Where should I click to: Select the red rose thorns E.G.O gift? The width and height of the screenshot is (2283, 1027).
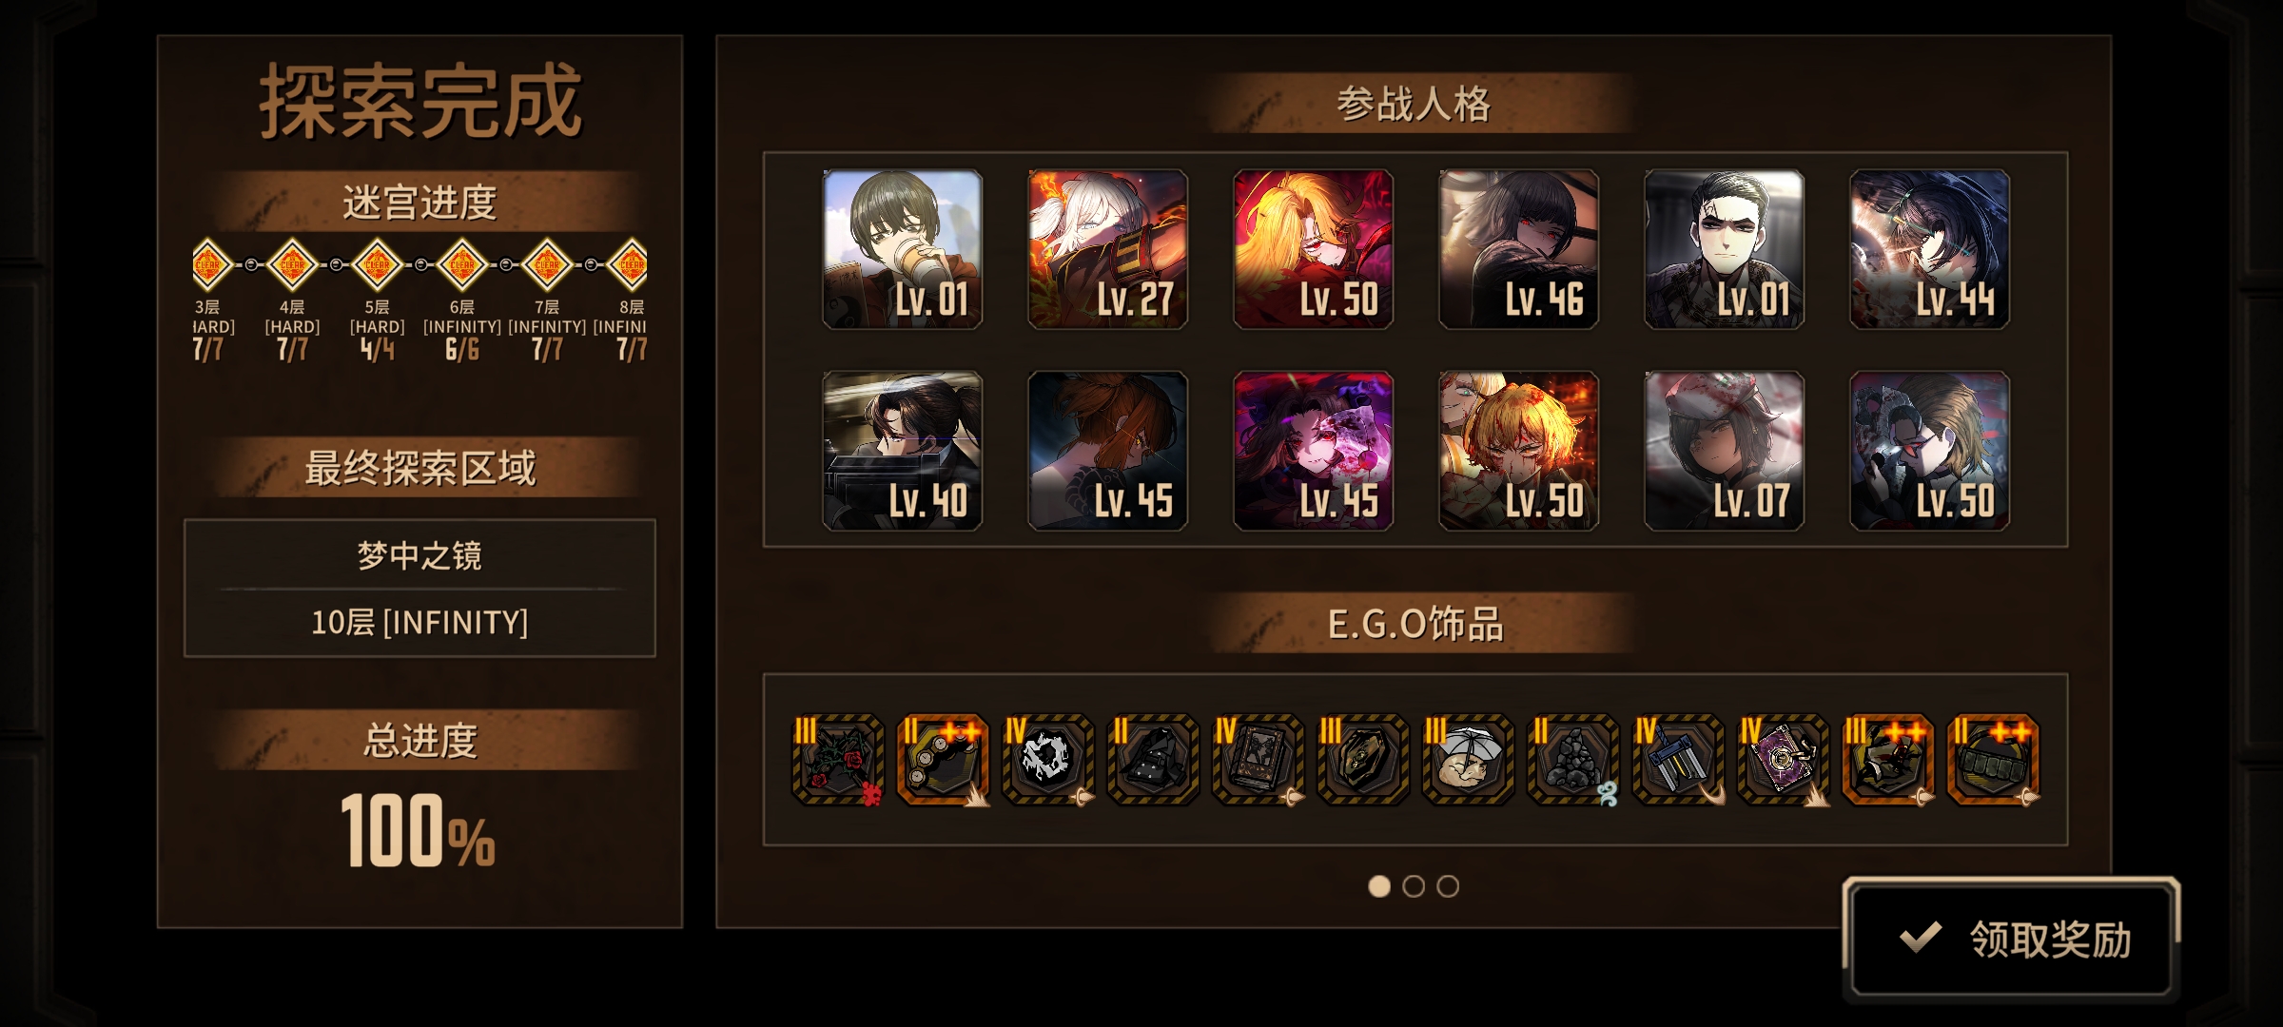click(x=838, y=760)
